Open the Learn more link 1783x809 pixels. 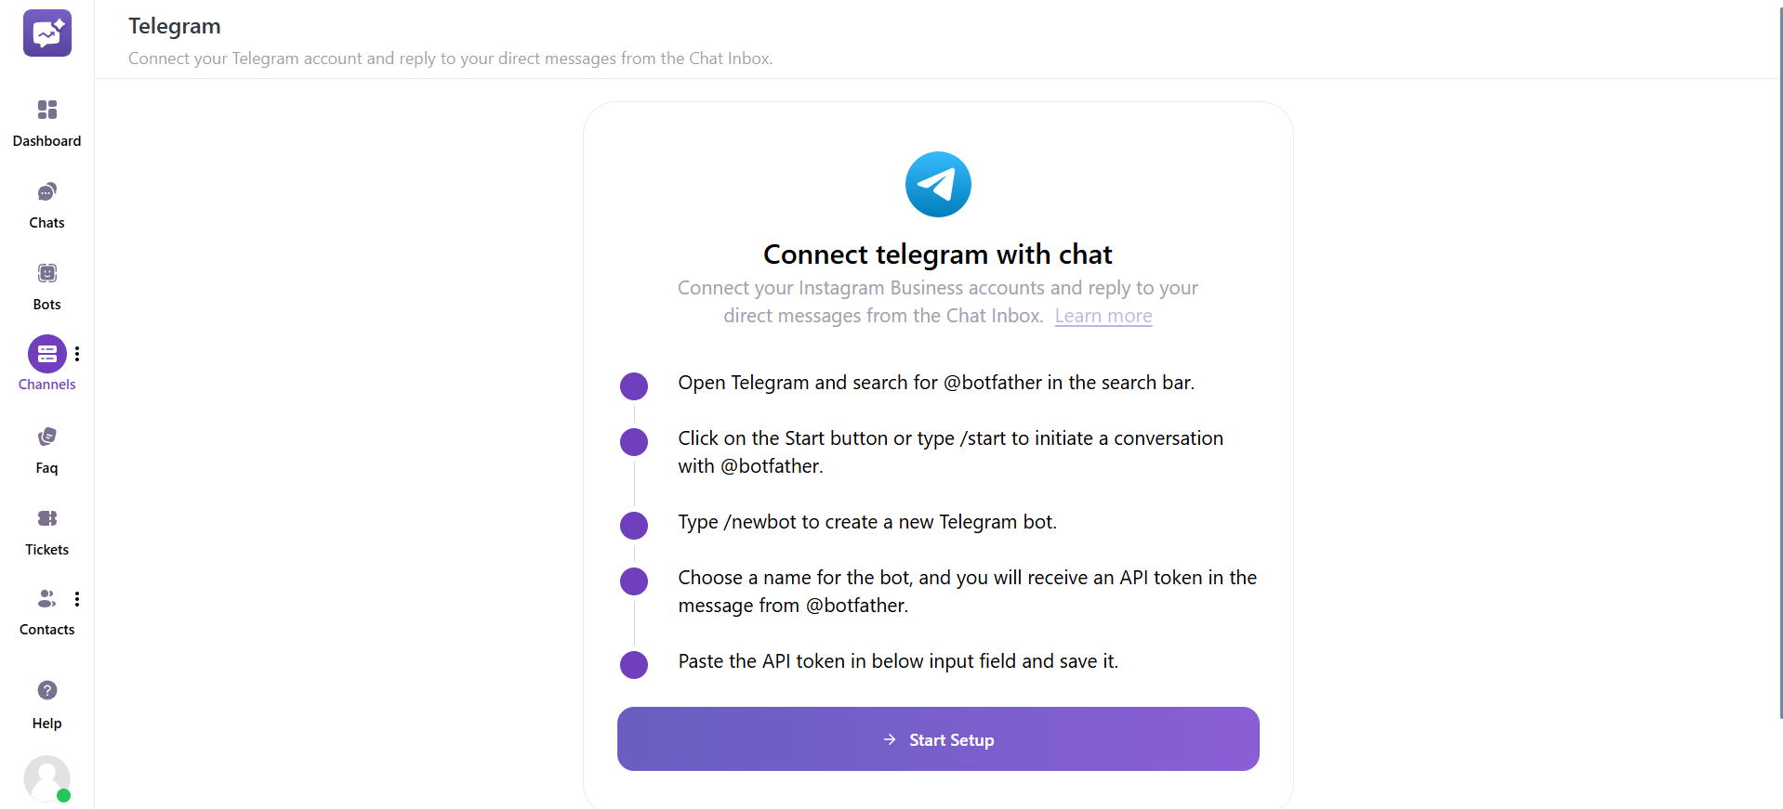coord(1103,316)
